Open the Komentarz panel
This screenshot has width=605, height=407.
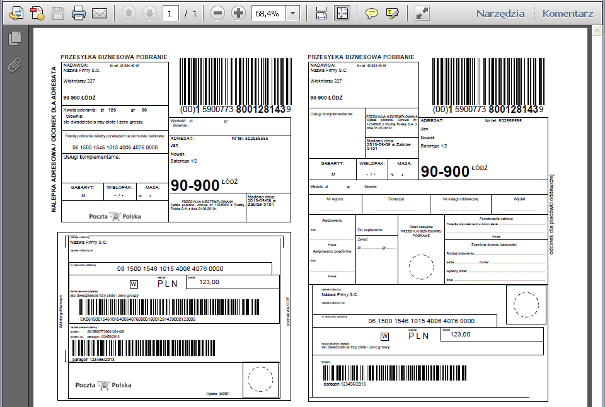tap(568, 13)
